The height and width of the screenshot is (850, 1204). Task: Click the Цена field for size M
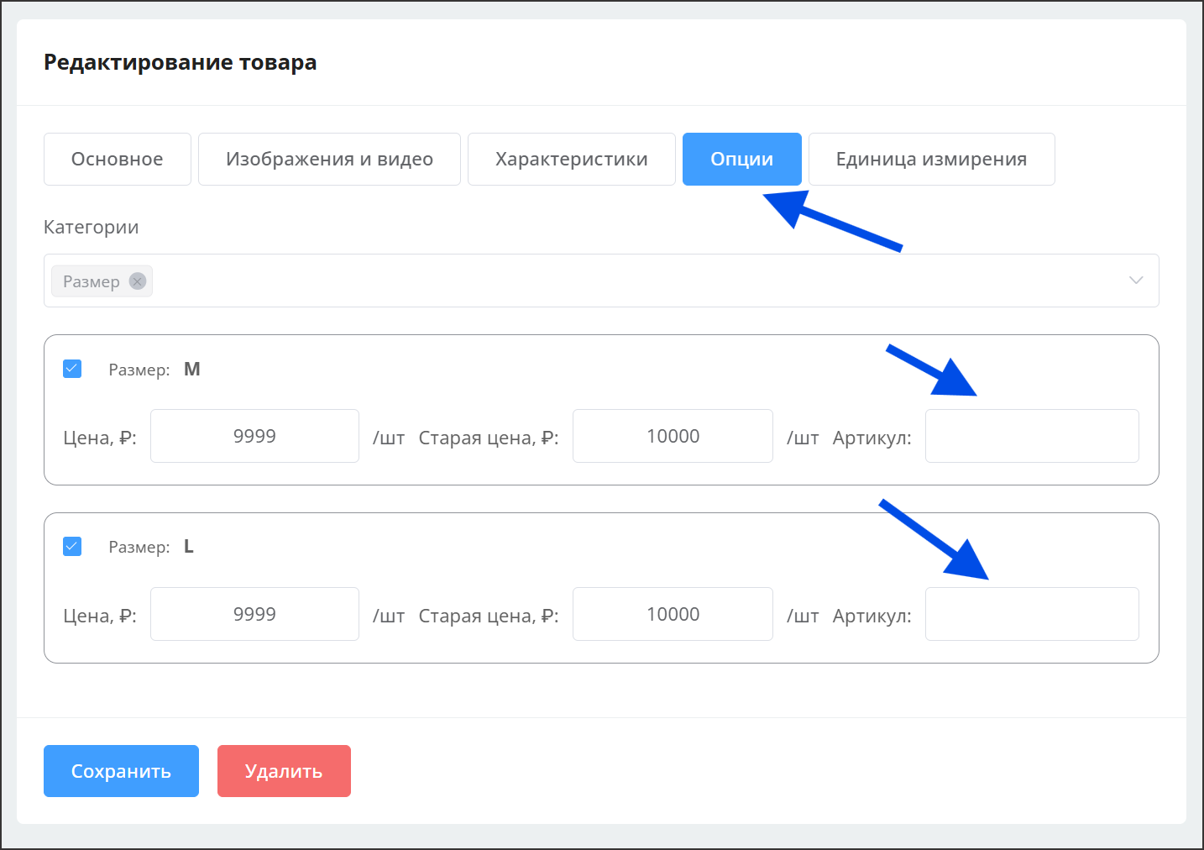pyautogui.click(x=254, y=436)
